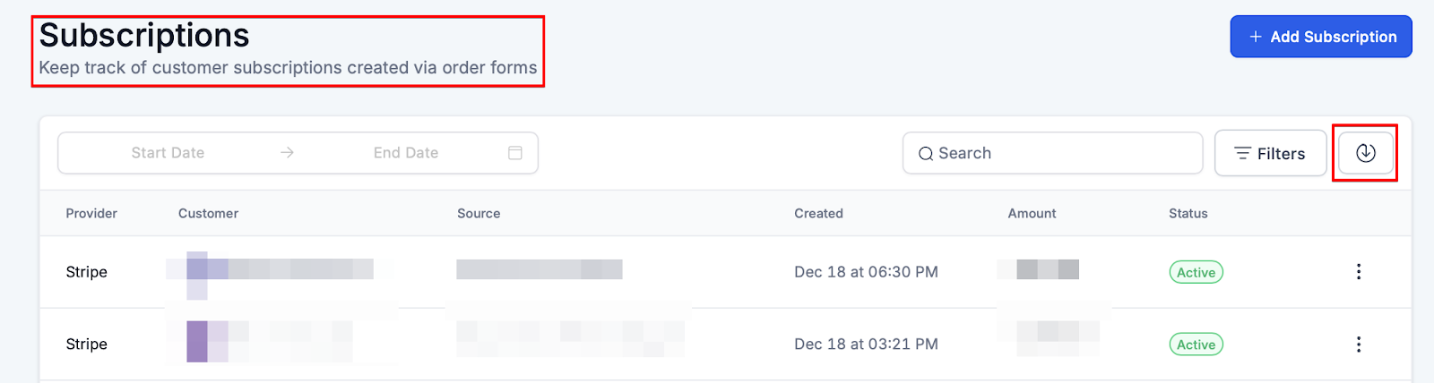Click the Amount column header

(x=1032, y=213)
